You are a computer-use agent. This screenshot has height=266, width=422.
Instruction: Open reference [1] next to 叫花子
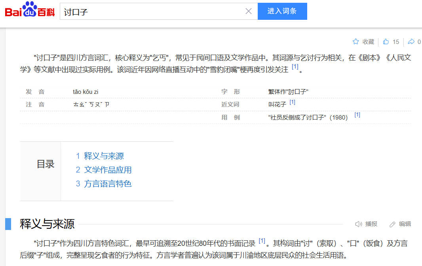[x=292, y=102]
